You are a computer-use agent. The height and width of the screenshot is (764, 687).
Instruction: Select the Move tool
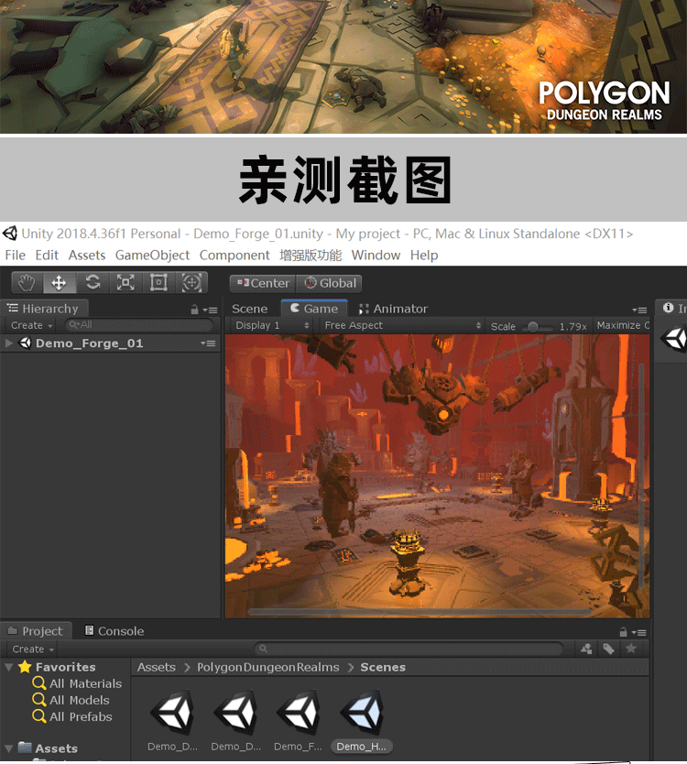coord(60,282)
